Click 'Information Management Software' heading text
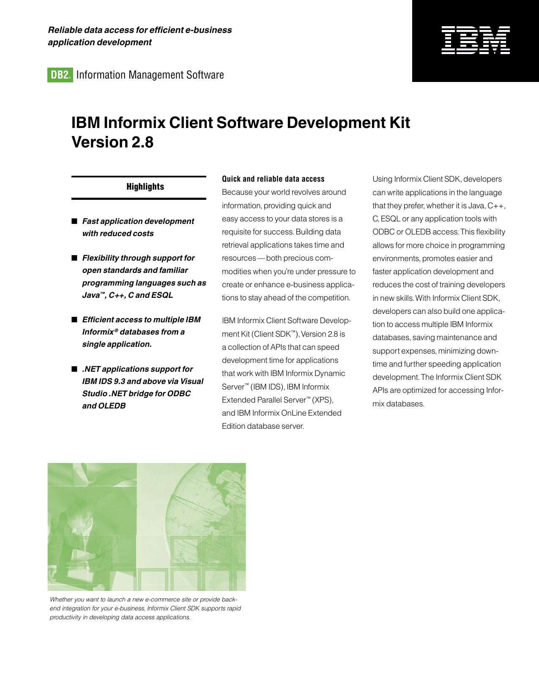Viewport: 539px width, 697px height. 150,75
